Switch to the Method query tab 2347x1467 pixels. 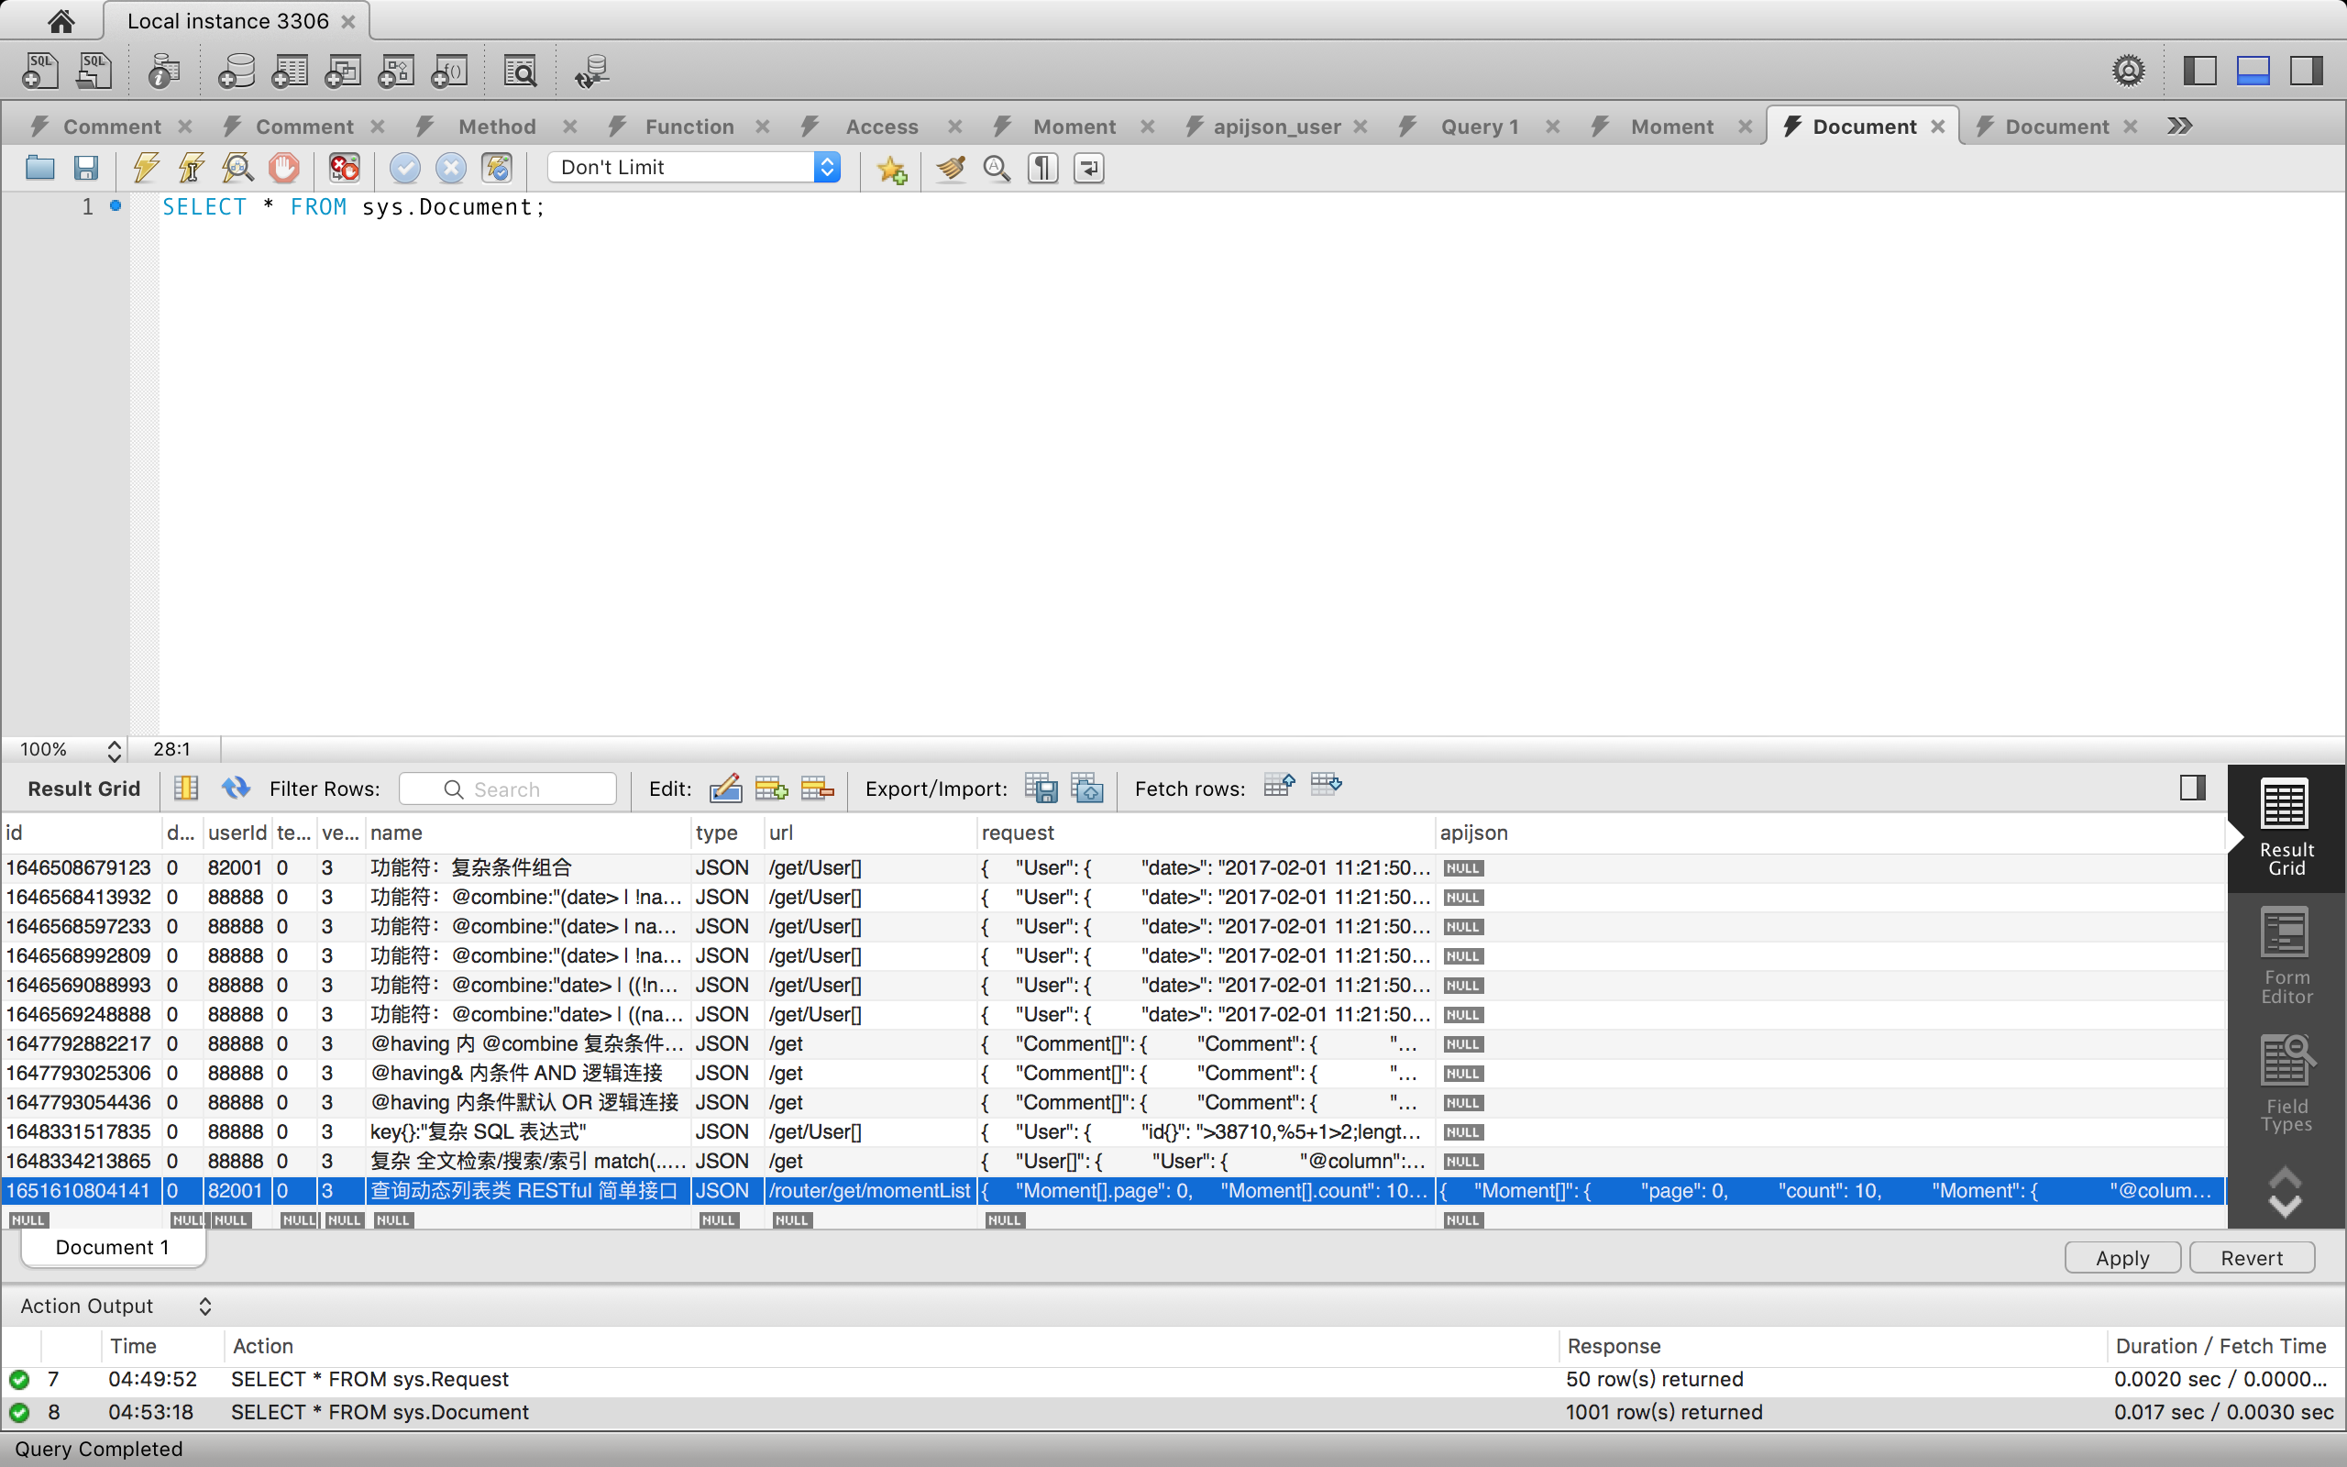pyautogui.click(x=497, y=127)
